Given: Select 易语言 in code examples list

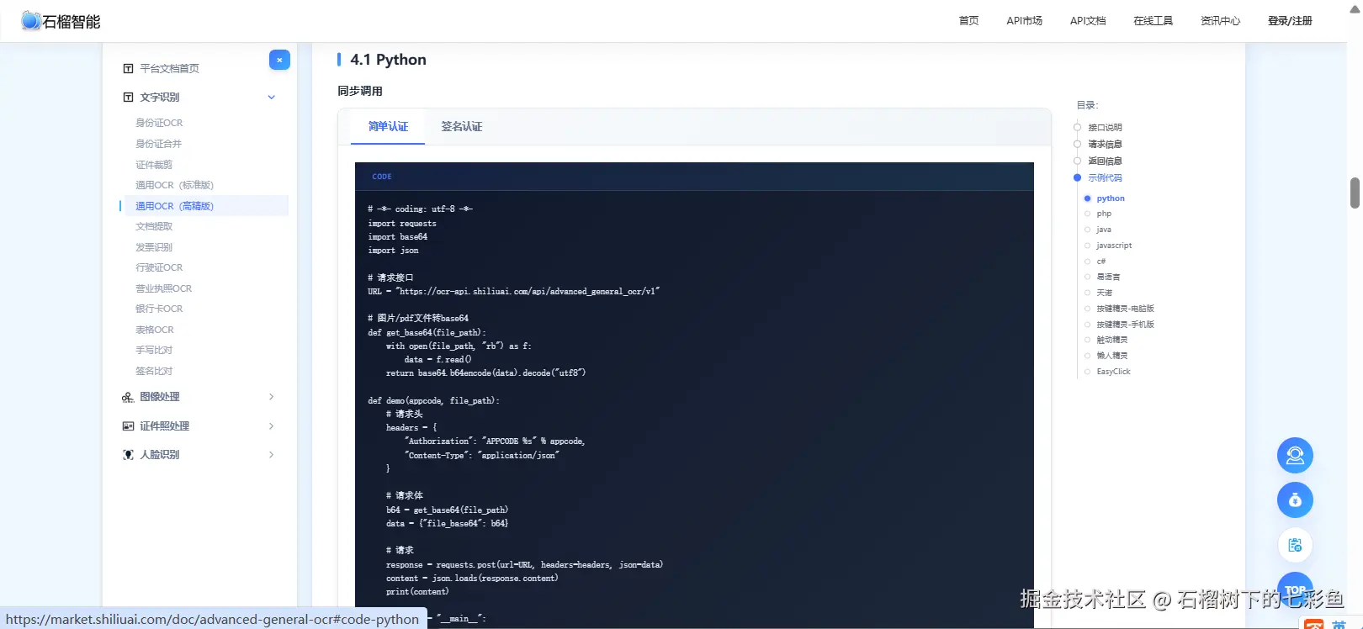Looking at the screenshot, I should point(1108,277).
